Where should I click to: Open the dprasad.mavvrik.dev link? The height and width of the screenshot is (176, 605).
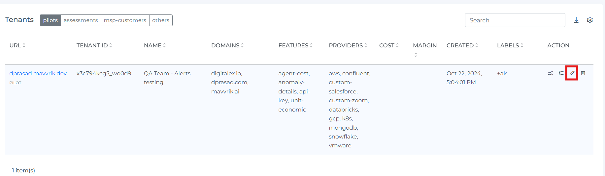pos(38,73)
